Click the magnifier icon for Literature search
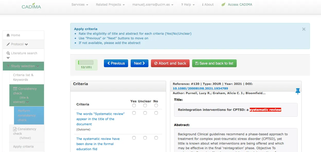Image resolution: width=321 pixels, height=152 pixels. coord(8,53)
